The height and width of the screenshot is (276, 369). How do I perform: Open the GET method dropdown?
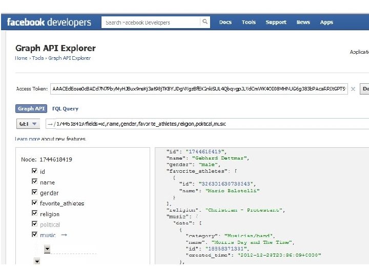28,124
